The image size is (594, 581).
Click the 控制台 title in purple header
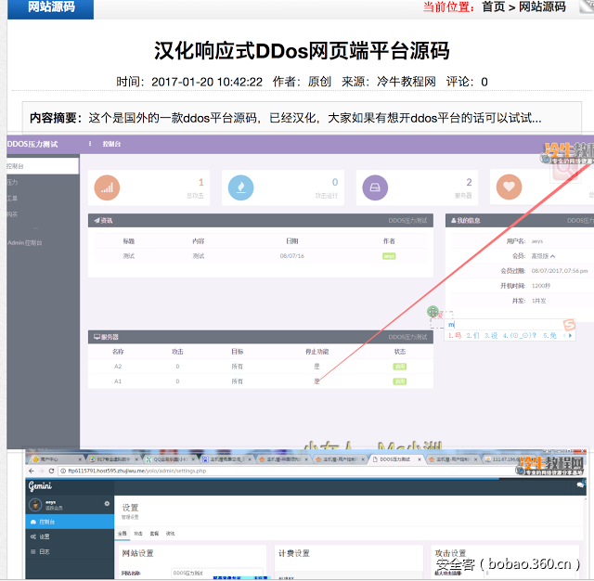[111, 144]
